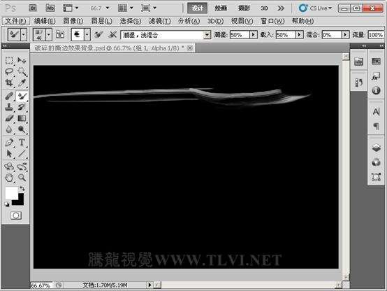Screen dimensions: 387x291
Task: Toggle the Brush panel button
Action: point(60,34)
